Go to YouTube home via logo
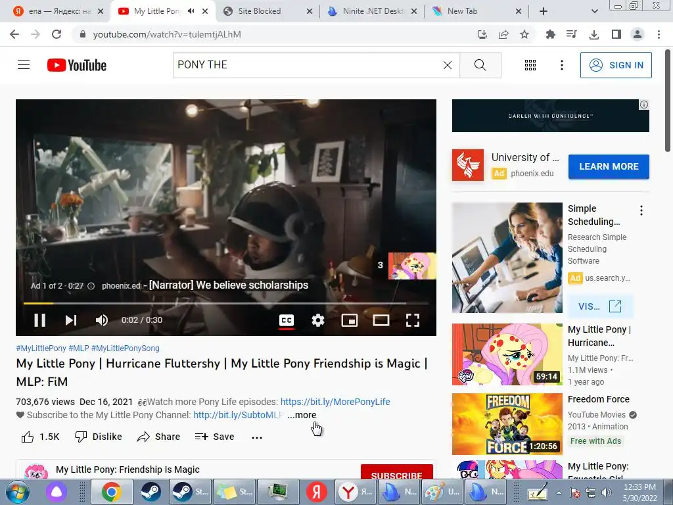 (x=77, y=65)
